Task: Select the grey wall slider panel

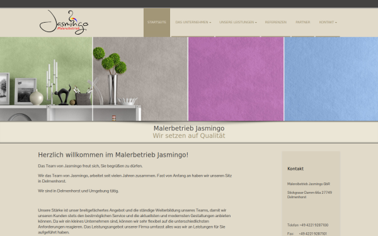Action: point(140,79)
